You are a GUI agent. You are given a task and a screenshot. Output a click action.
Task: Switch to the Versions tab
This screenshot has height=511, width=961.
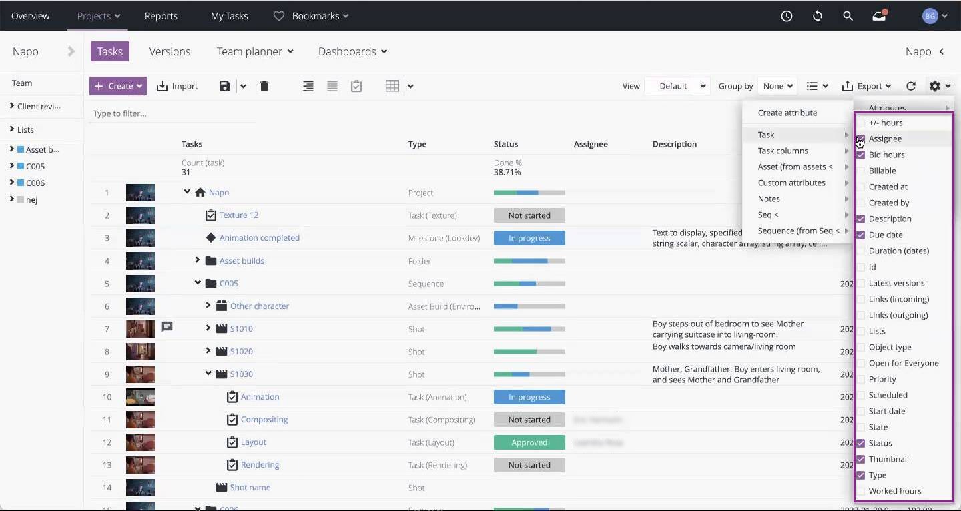[x=170, y=51]
